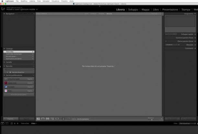This screenshot has width=198, height=134.
Task: Open the File menu
Action: pyautogui.click(x=17, y=1)
